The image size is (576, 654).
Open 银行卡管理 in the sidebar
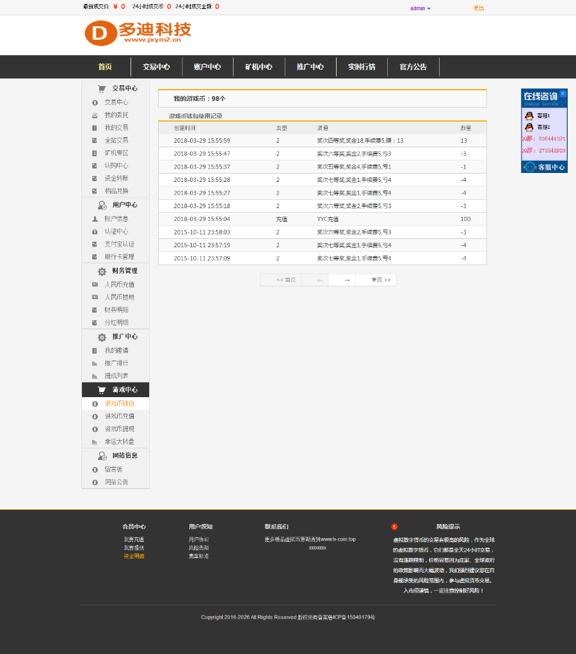(x=120, y=257)
